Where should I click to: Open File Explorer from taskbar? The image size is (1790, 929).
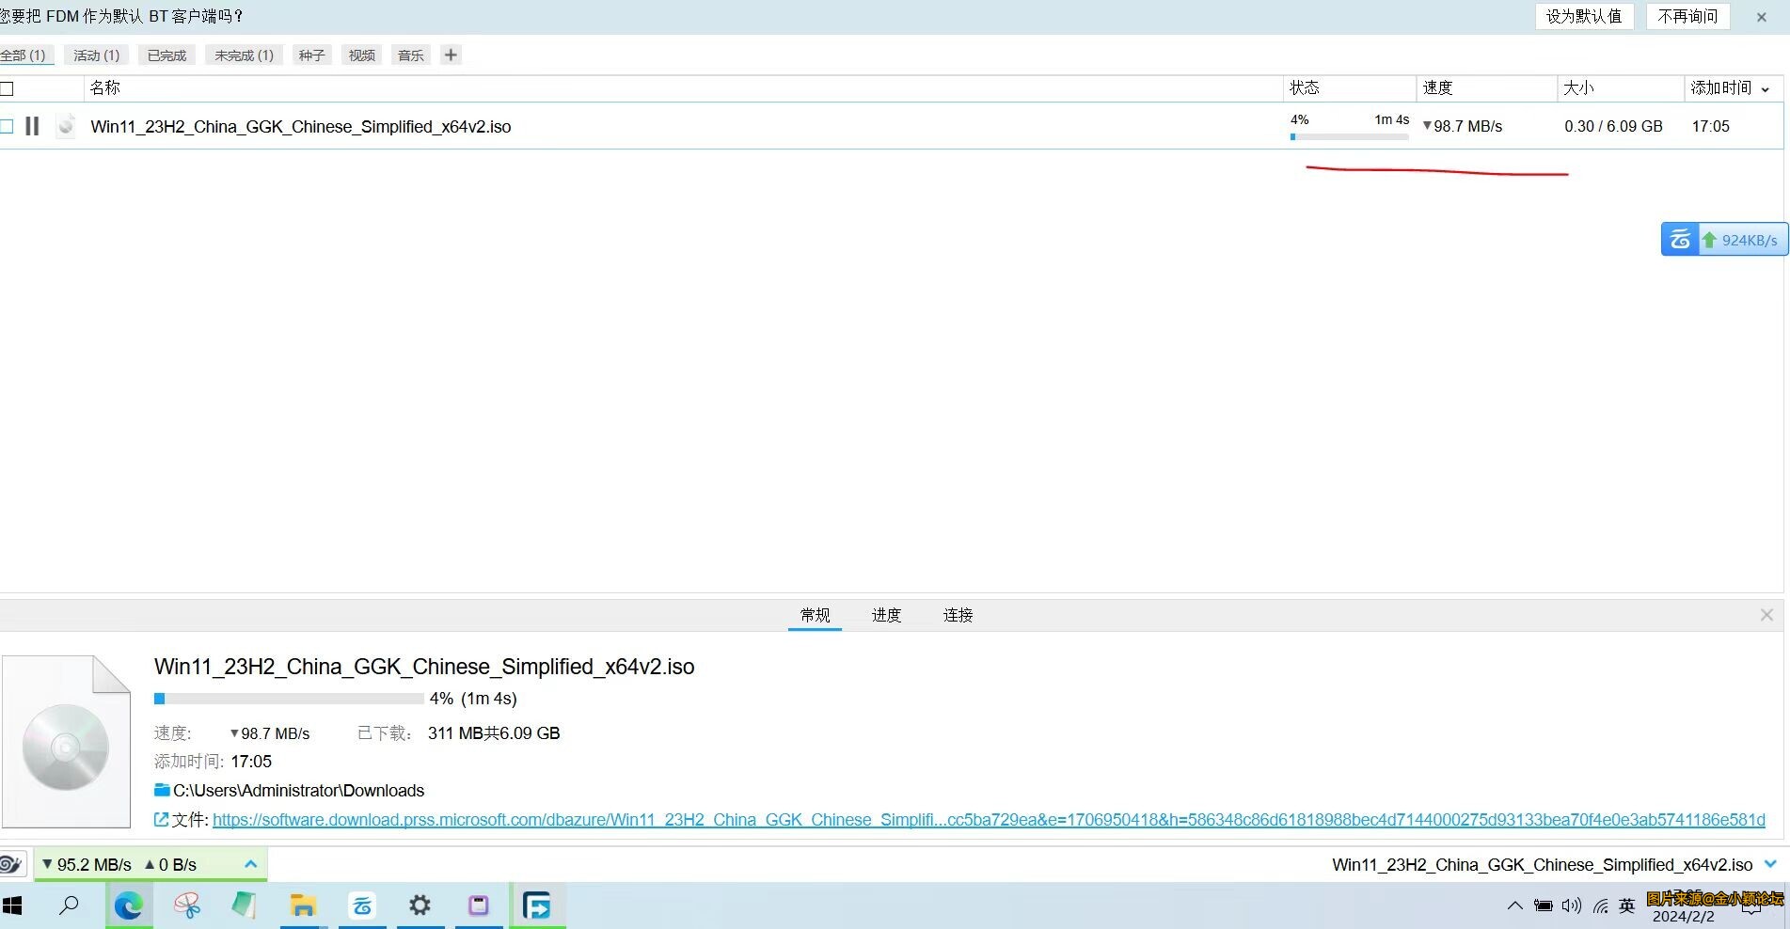pyautogui.click(x=303, y=905)
